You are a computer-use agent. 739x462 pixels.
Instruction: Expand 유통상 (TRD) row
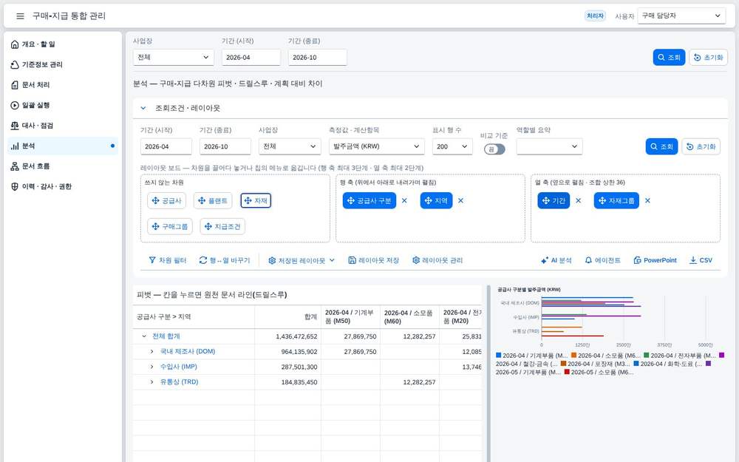[x=151, y=382]
